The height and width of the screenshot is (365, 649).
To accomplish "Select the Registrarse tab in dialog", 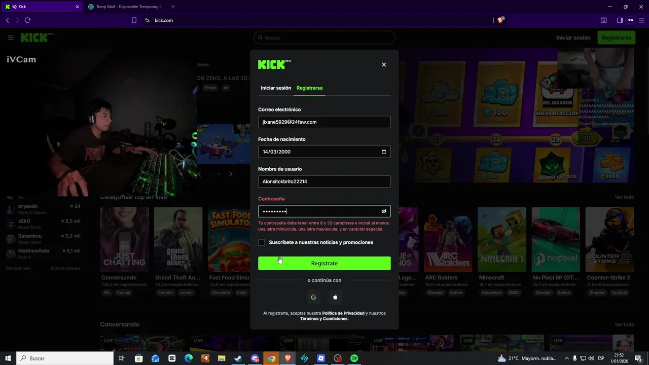I will click(x=309, y=88).
